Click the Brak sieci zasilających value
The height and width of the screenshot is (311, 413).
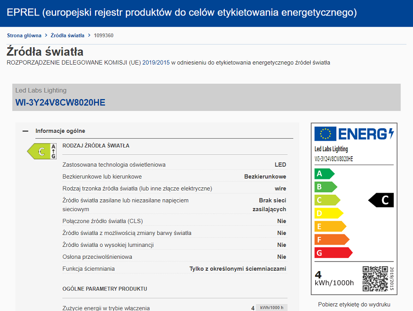269,205
